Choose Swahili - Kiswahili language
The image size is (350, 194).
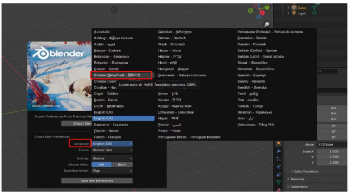(x=251, y=81)
